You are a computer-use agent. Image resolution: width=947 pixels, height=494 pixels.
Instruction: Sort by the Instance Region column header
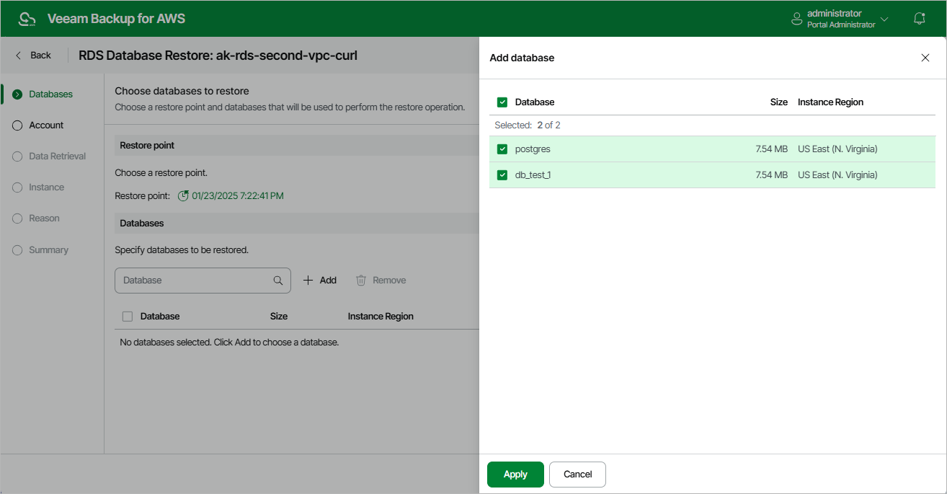[x=830, y=102]
